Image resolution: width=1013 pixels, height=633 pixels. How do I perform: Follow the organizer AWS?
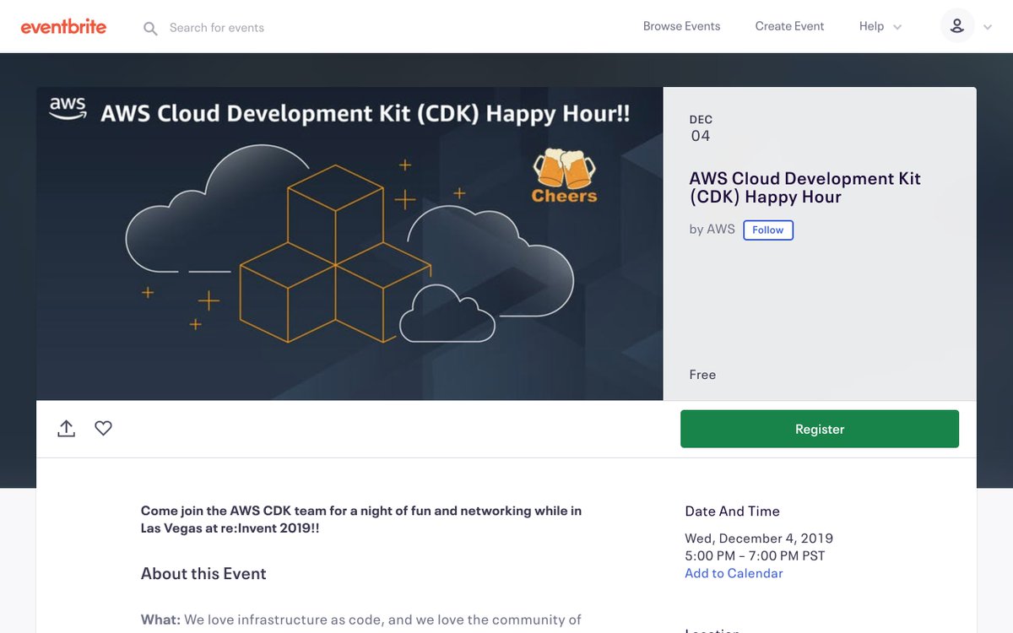pyautogui.click(x=768, y=230)
